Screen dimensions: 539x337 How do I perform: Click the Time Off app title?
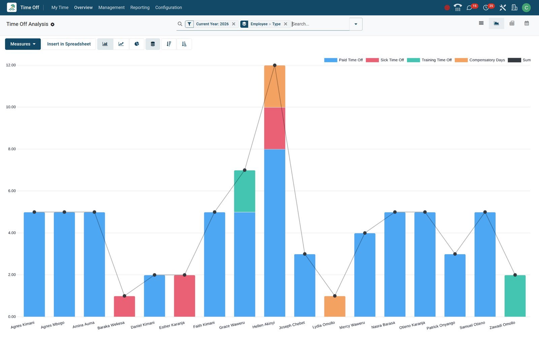coord(30,7)
